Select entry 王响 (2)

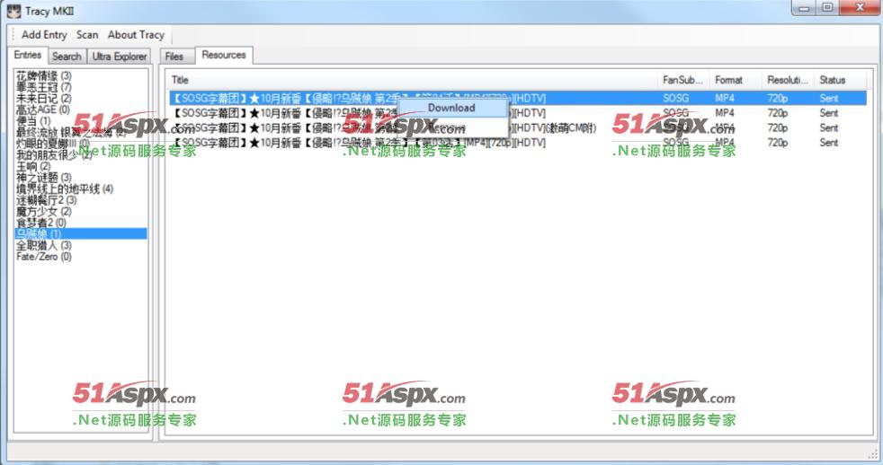coord(34,166)
